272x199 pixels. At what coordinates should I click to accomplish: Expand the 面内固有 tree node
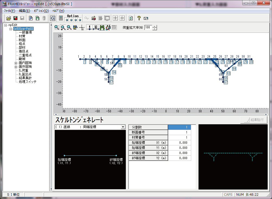(16, 63)
